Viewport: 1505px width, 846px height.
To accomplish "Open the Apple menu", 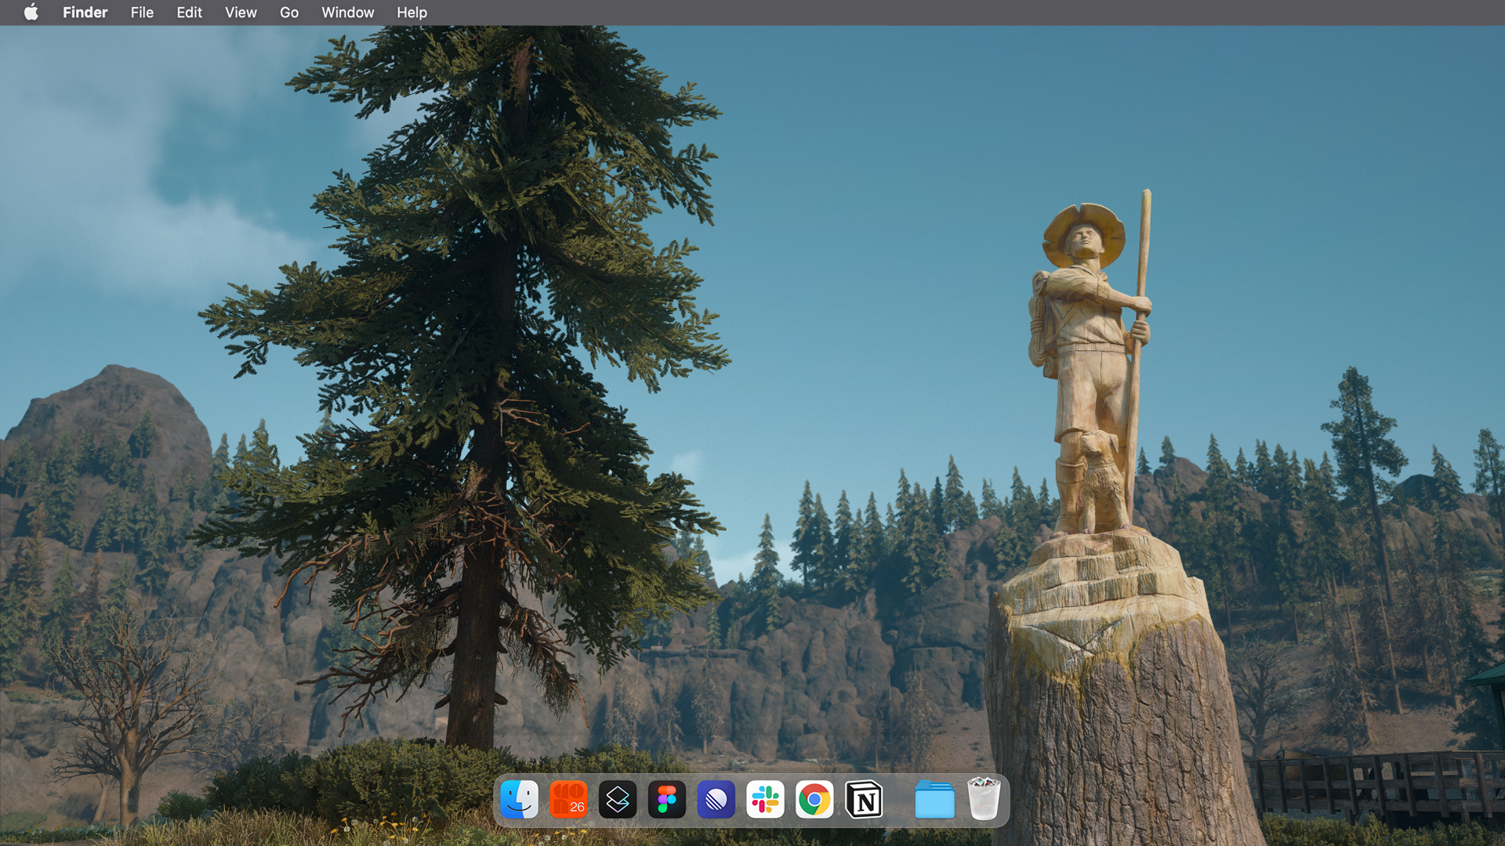I will click(x=31, y=13).
